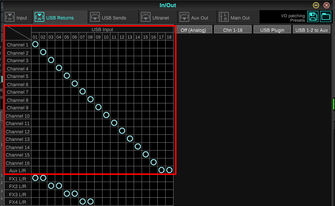Minimize the In/Out window
This screenshot has height=206, width=335.
[x=316, y=5]
